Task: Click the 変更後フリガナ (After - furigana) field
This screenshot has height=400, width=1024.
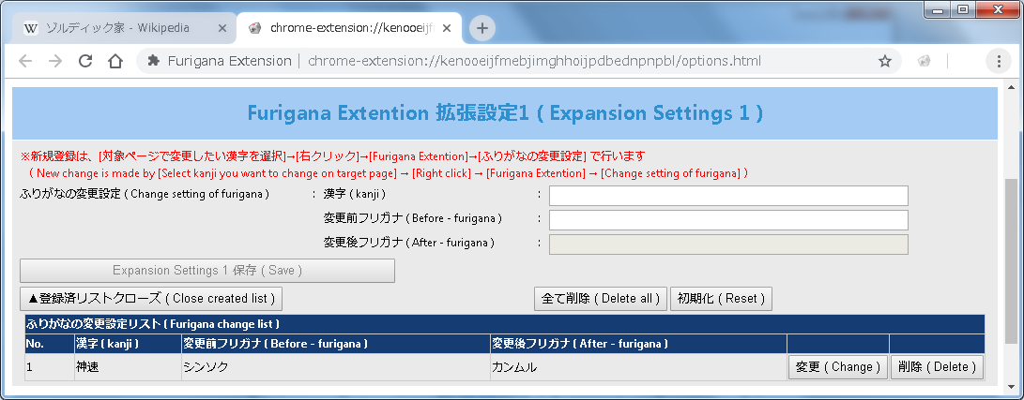Action: tap(728, 244)
